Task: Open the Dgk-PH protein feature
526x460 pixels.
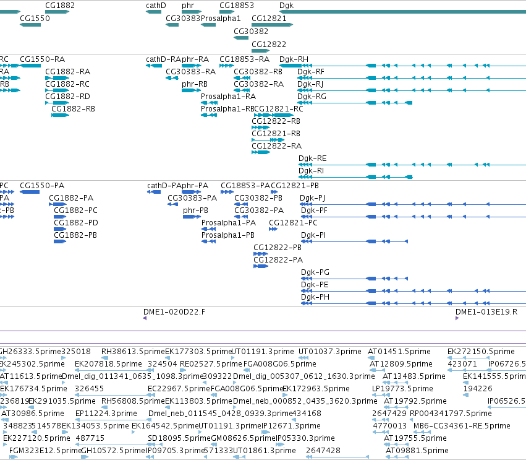Action: (414, 303)
